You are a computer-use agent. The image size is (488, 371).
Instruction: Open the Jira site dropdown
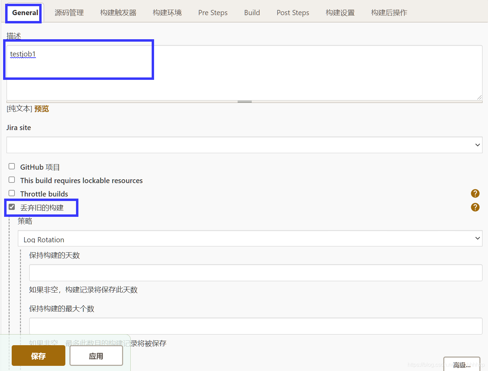244,145
